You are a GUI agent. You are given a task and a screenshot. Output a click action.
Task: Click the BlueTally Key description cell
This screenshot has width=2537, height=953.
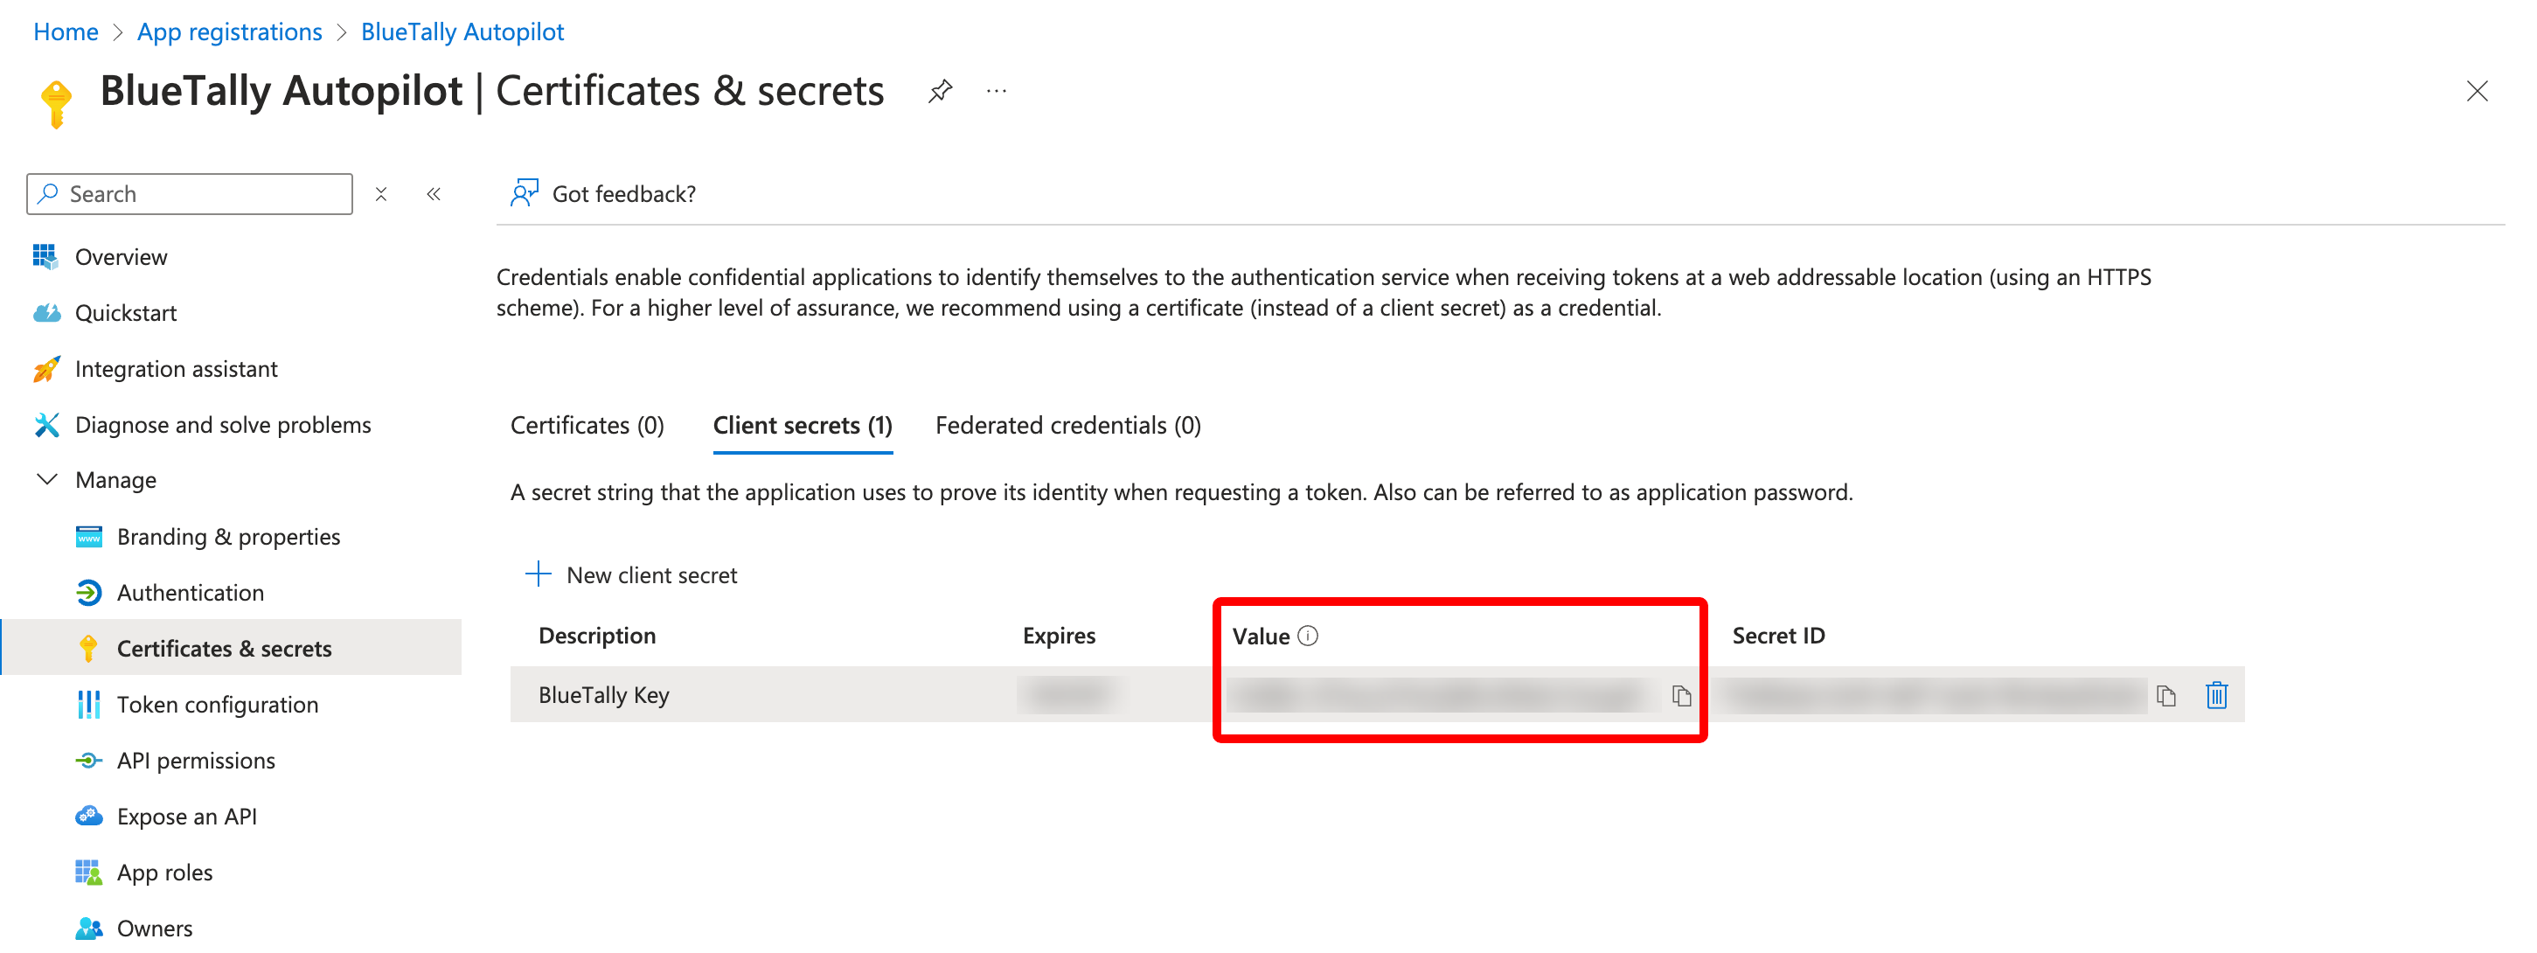604,695
